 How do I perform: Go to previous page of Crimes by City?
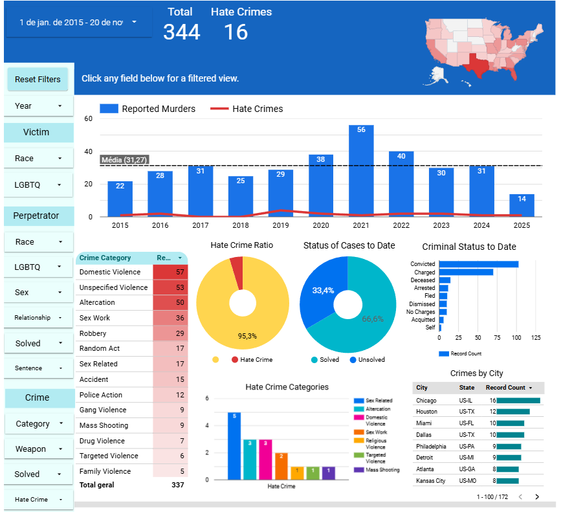click(x=520, y=496)
